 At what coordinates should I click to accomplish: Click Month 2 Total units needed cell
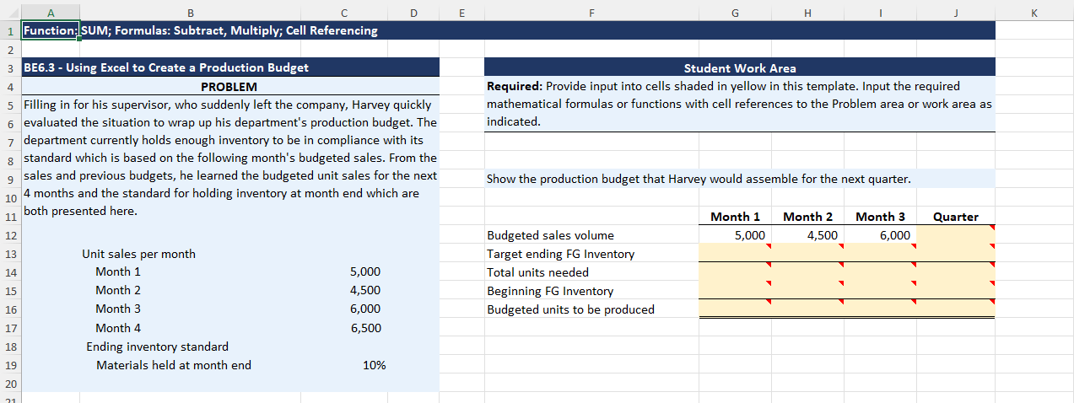[807, 272]
